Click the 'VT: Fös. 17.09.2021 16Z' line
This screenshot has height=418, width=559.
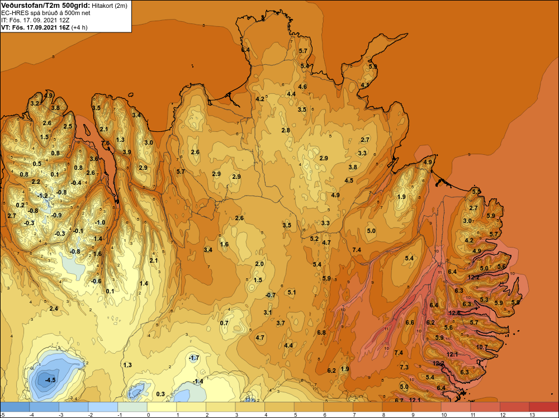click(x=35, y=27)
